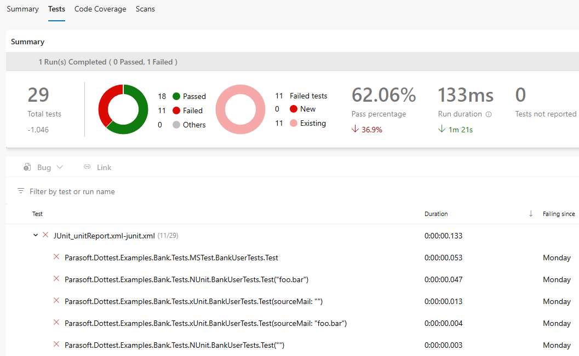Open xUnit test with sourceMail: ""
This screenshot has width=579, height=356.
[x=197, y=301]
